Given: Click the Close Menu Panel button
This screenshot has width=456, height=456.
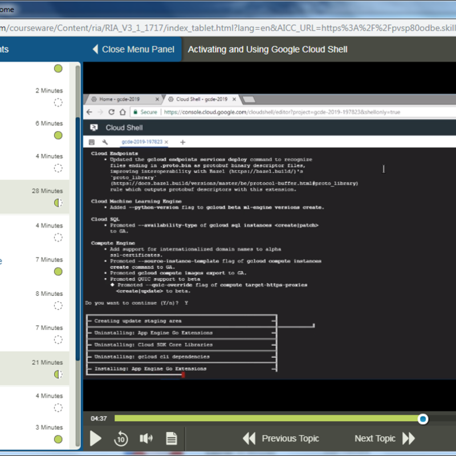Looking at the screenshot, I should [x=133, y=49].
